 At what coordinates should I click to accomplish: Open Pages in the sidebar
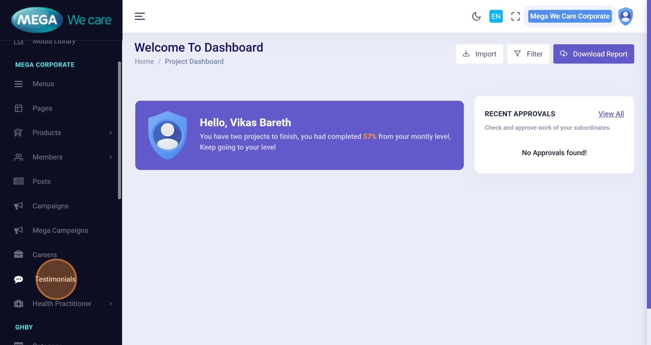42,108
